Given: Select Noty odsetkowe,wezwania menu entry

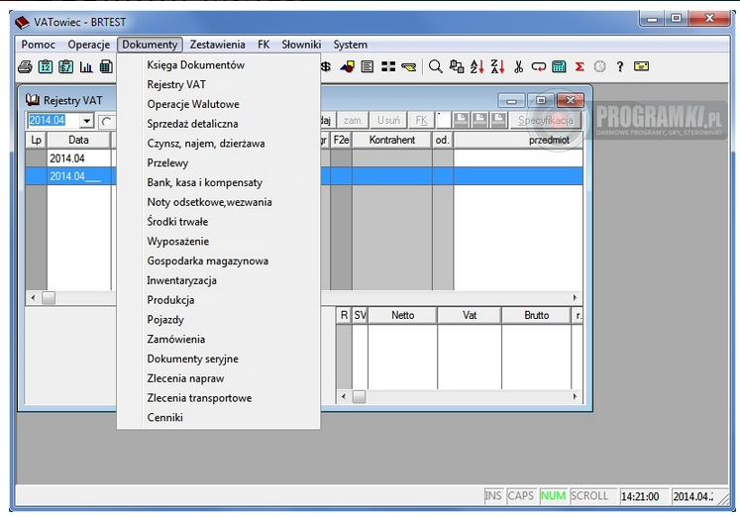Looking at the screenshot, I should pyautogui.click(x=219, y=202).
